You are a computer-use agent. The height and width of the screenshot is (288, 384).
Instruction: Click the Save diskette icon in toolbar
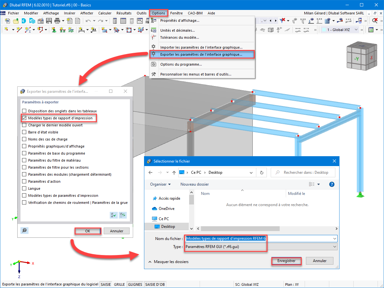49,21
